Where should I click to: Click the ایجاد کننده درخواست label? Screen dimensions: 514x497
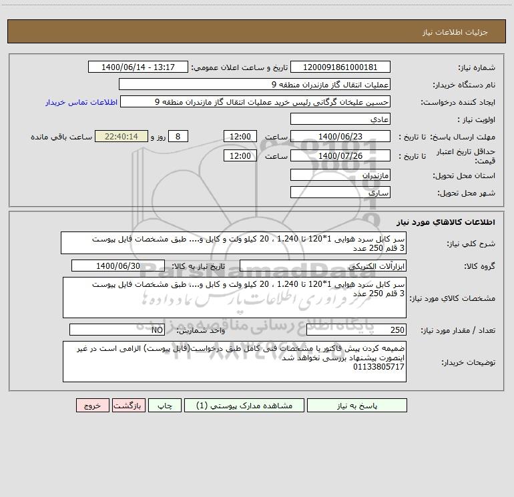(x=458, y=102)
